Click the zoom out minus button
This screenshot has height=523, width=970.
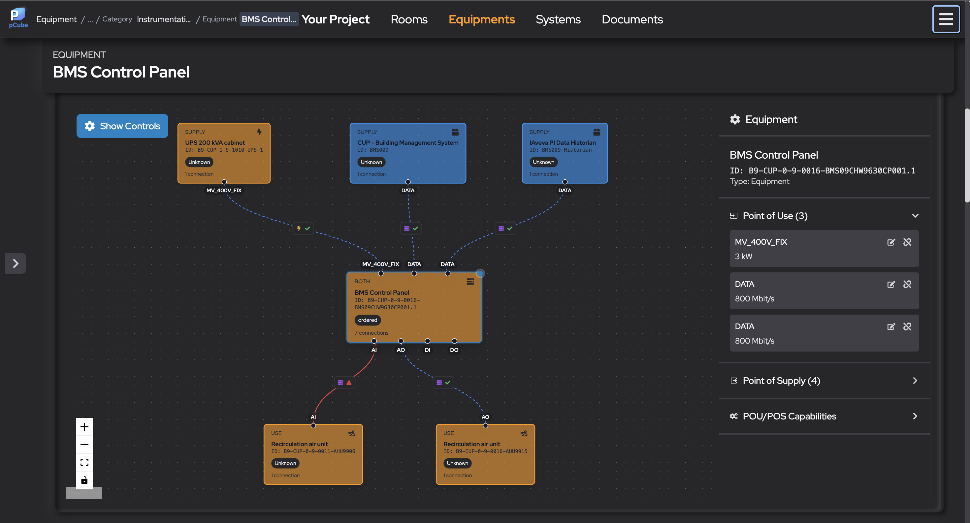(x=84, y=445)
